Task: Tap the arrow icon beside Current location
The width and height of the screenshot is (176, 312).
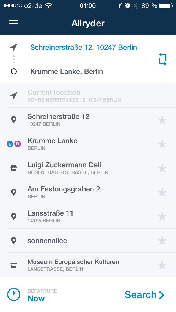Action: 13,96
